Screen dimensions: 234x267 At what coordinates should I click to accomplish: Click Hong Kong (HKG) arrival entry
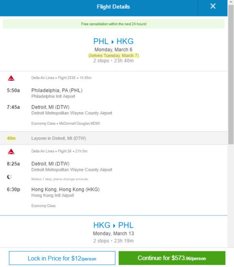66,189
